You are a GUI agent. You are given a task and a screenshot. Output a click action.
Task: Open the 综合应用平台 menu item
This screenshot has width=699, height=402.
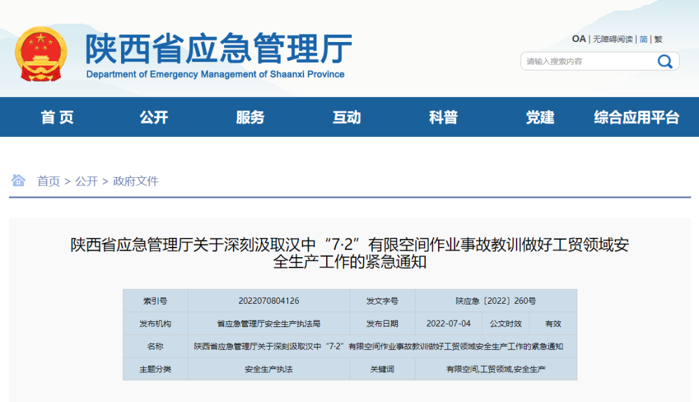[638, 117]
